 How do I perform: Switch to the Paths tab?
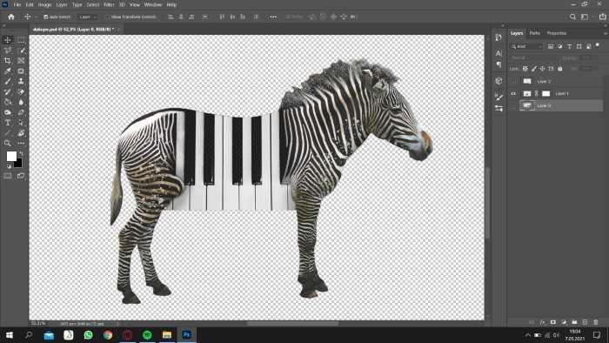pos(534,33)
